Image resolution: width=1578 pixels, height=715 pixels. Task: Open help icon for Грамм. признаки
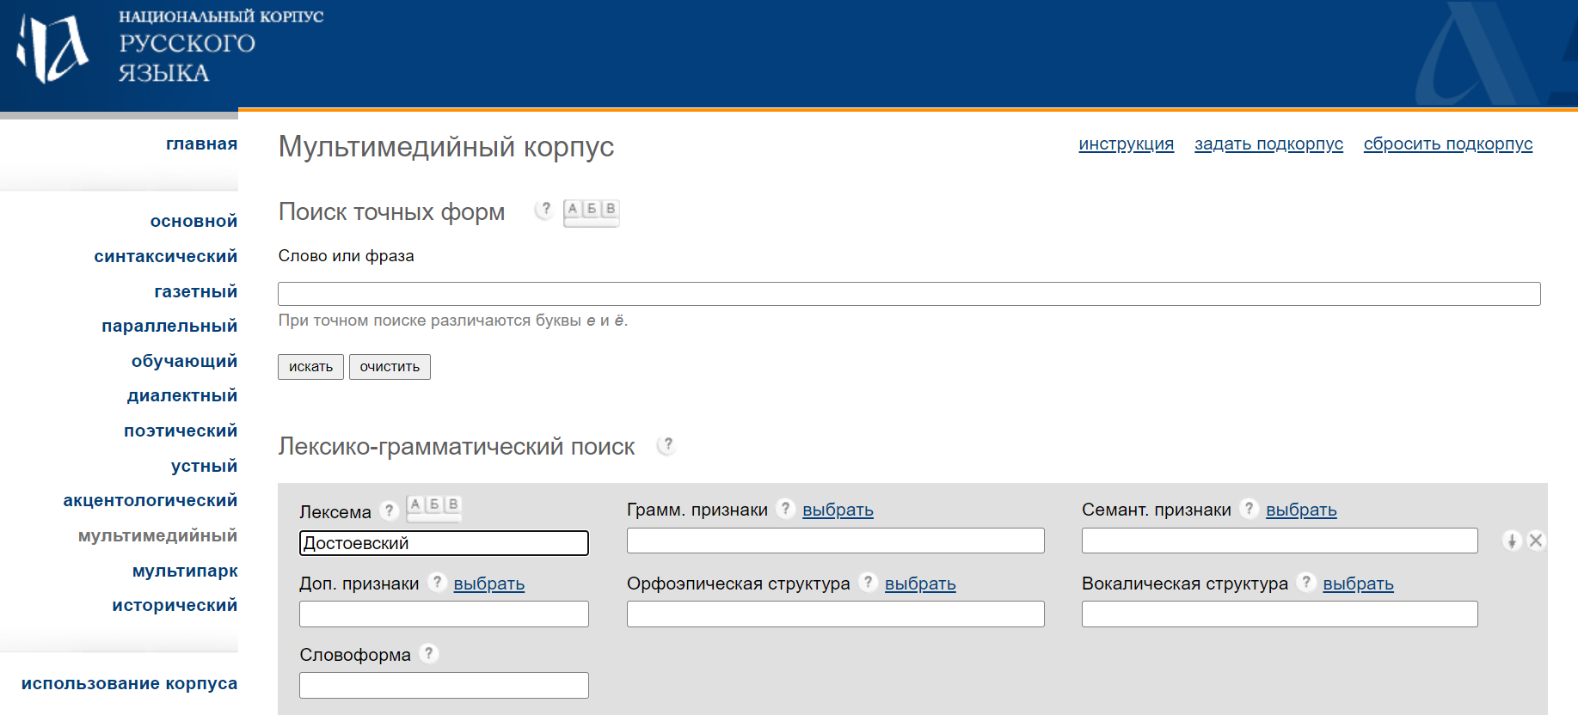pyautogui.click(x=785, y=508)
